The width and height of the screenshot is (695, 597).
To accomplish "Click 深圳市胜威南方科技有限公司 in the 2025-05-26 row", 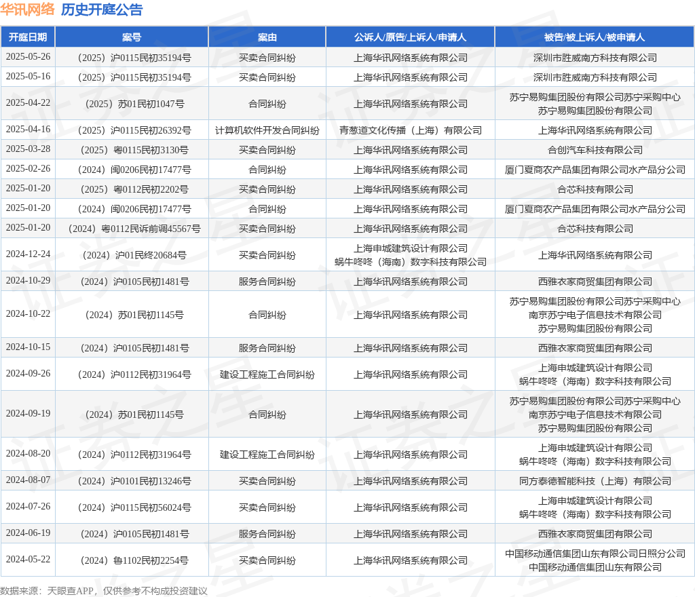I will point(595,58).
